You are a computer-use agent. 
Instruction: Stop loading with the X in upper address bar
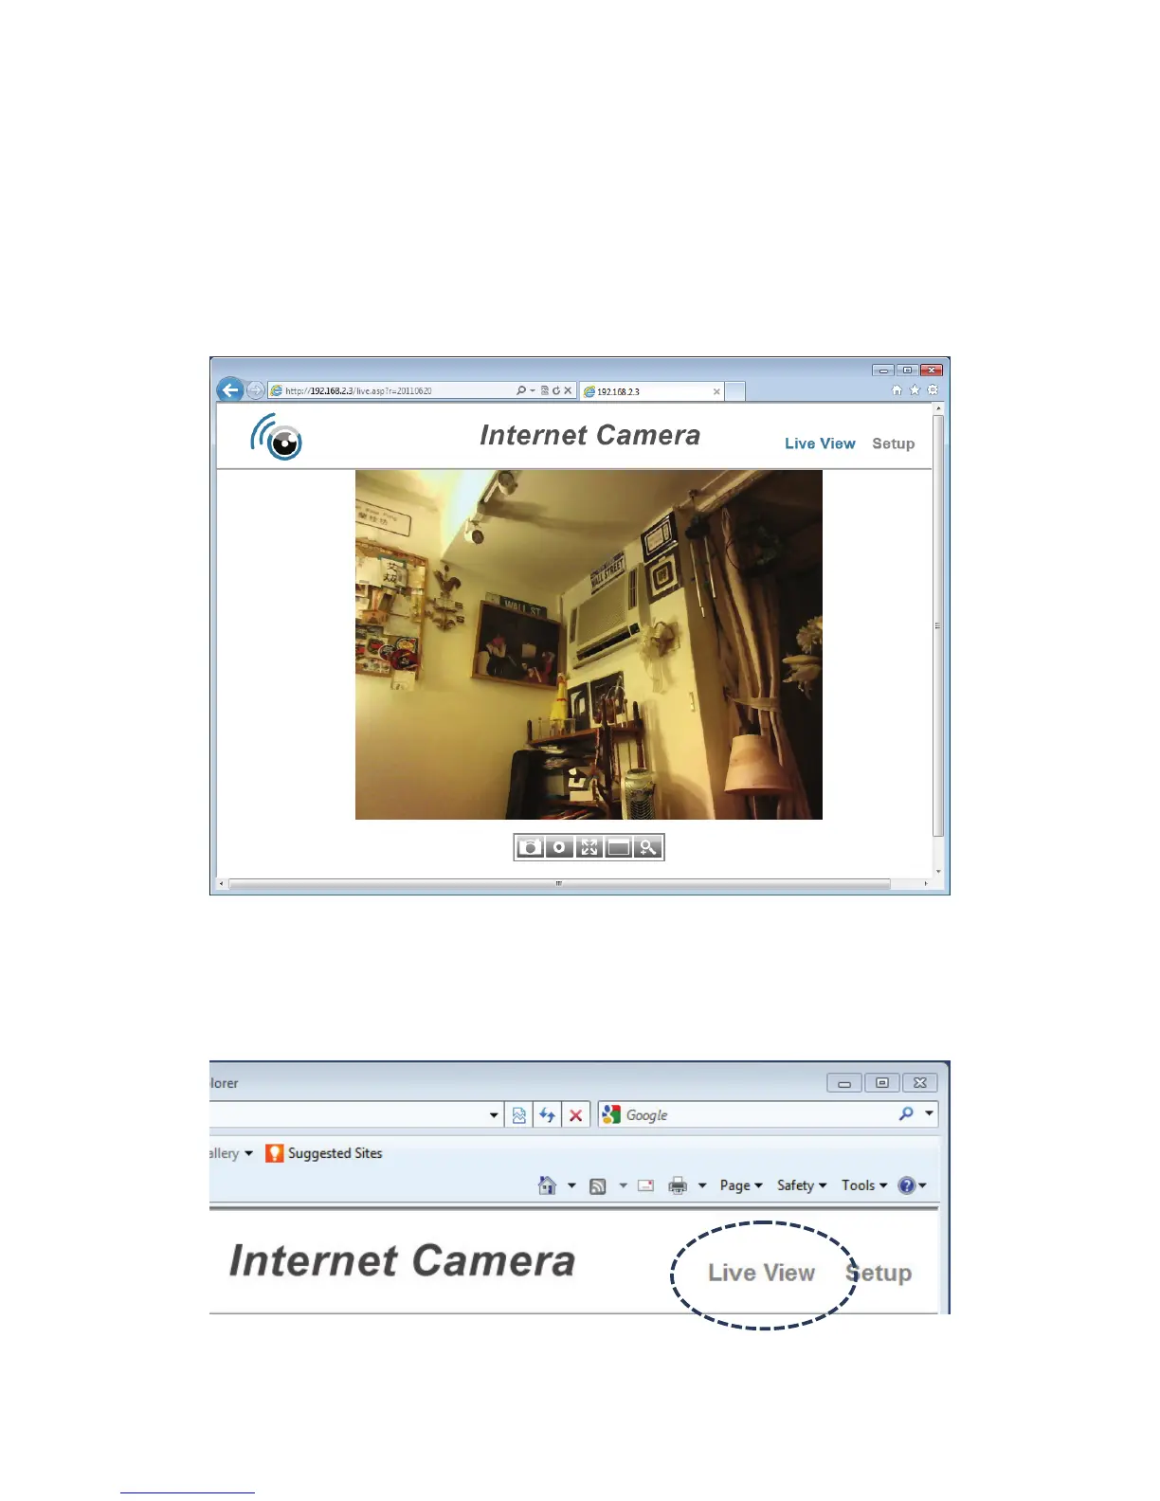(x=568, y=390)
